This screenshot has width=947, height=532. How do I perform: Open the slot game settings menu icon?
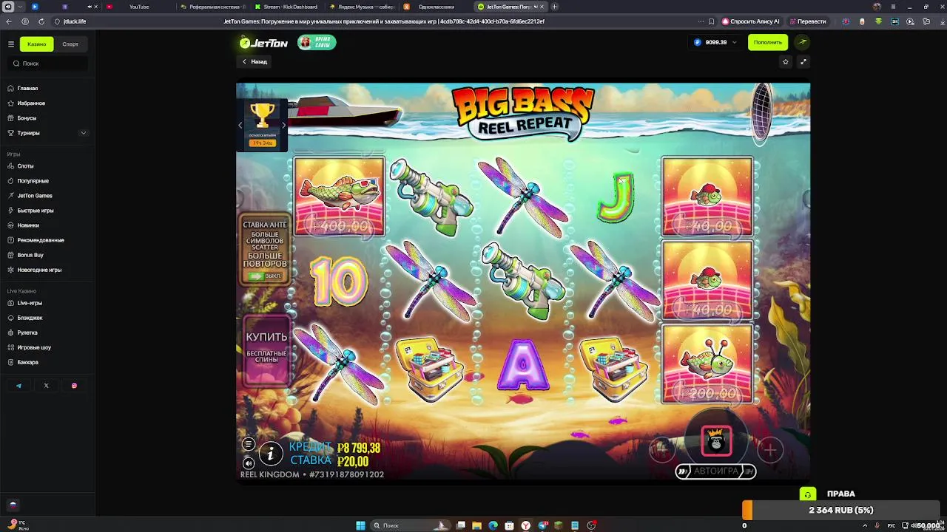[249, 444]
